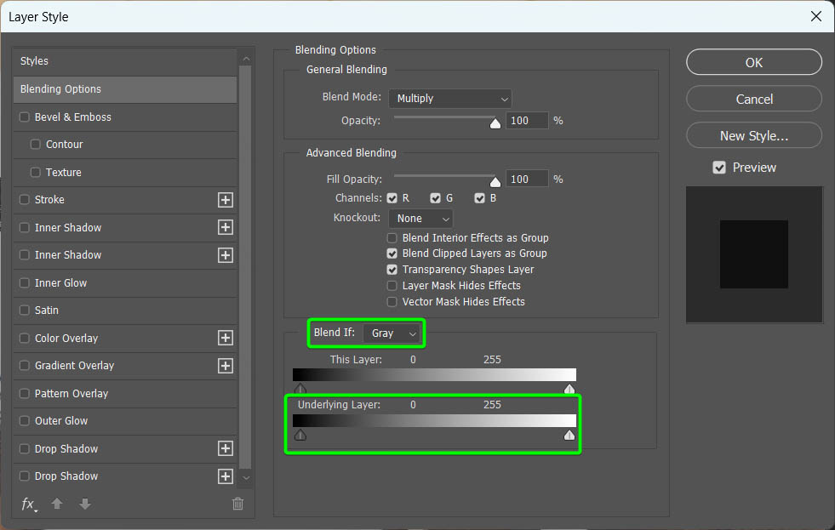Click Underlying Layer white slider handle
The image size is (835, 530).
tap(569, 435)
